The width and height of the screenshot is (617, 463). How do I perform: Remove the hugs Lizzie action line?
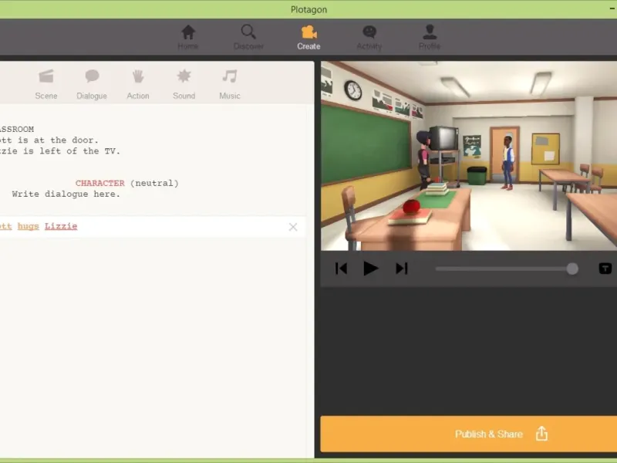pos(293,227)
